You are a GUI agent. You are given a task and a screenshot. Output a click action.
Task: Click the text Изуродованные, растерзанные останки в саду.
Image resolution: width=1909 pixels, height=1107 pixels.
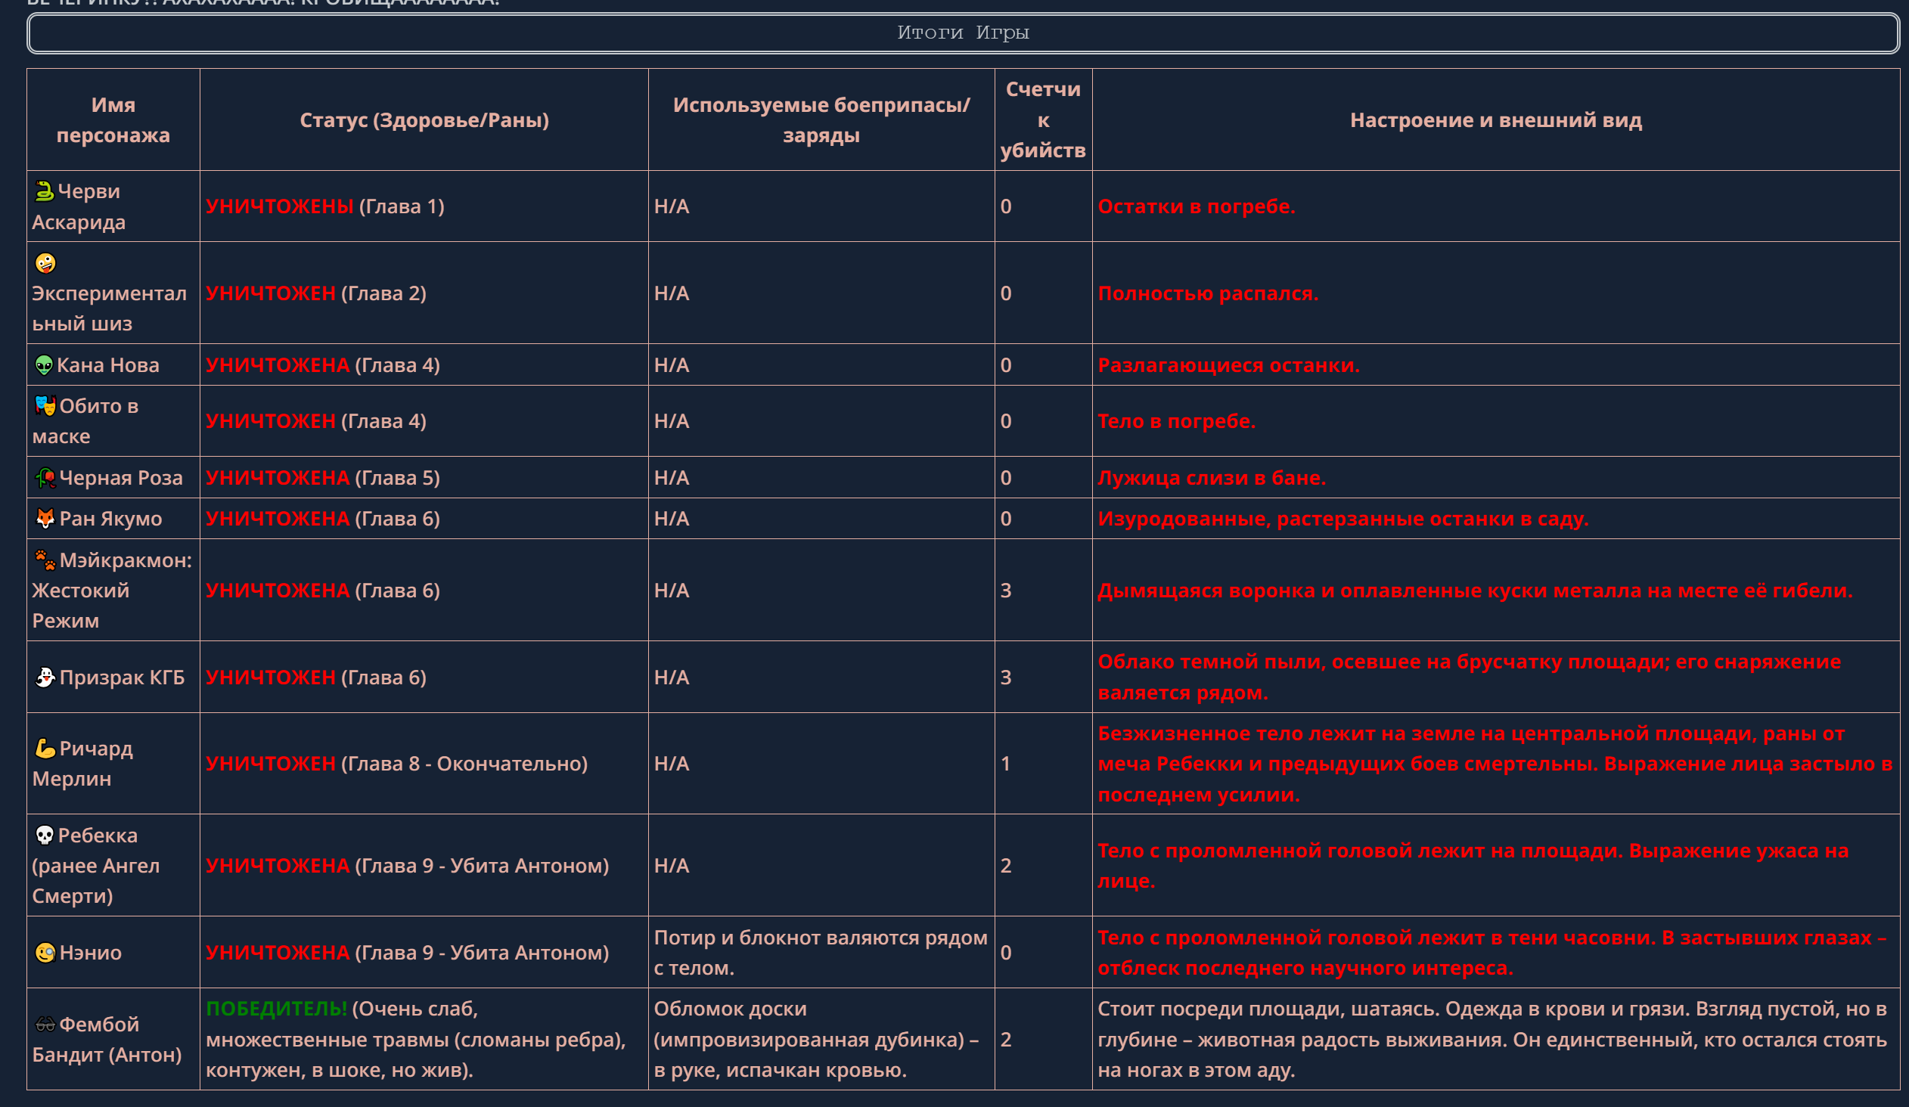tap(1343, 519)
